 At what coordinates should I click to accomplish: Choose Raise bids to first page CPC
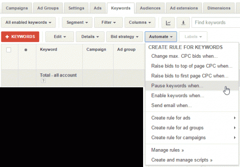(192, 76)
